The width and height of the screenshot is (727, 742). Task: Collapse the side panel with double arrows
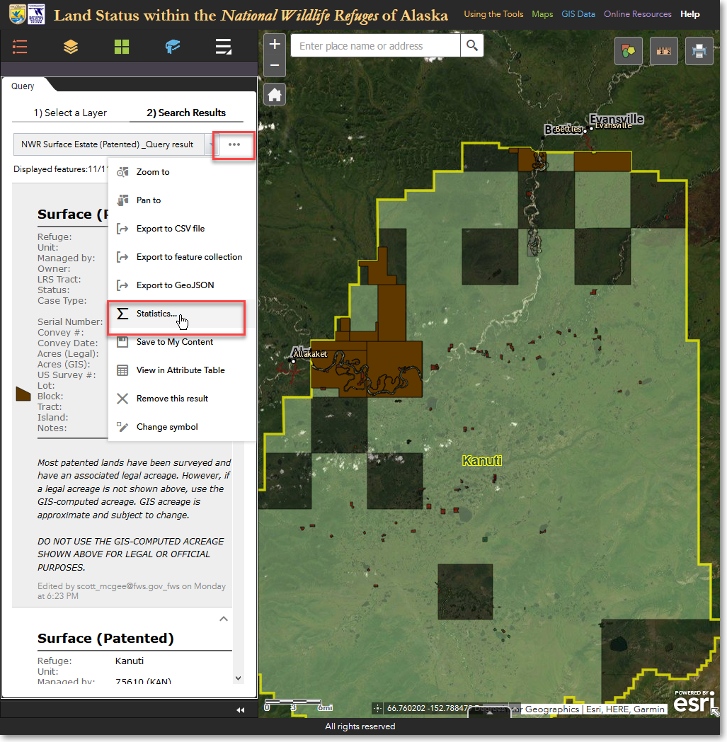coord(240,709)
